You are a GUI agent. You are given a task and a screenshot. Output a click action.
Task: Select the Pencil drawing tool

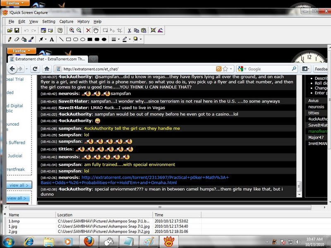pyautogui.click(x=10, y=40)
